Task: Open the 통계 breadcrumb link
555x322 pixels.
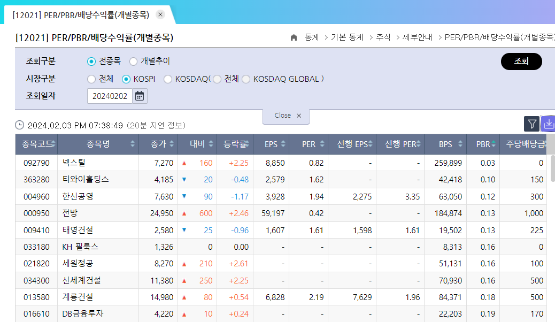Action: (312, 37)
